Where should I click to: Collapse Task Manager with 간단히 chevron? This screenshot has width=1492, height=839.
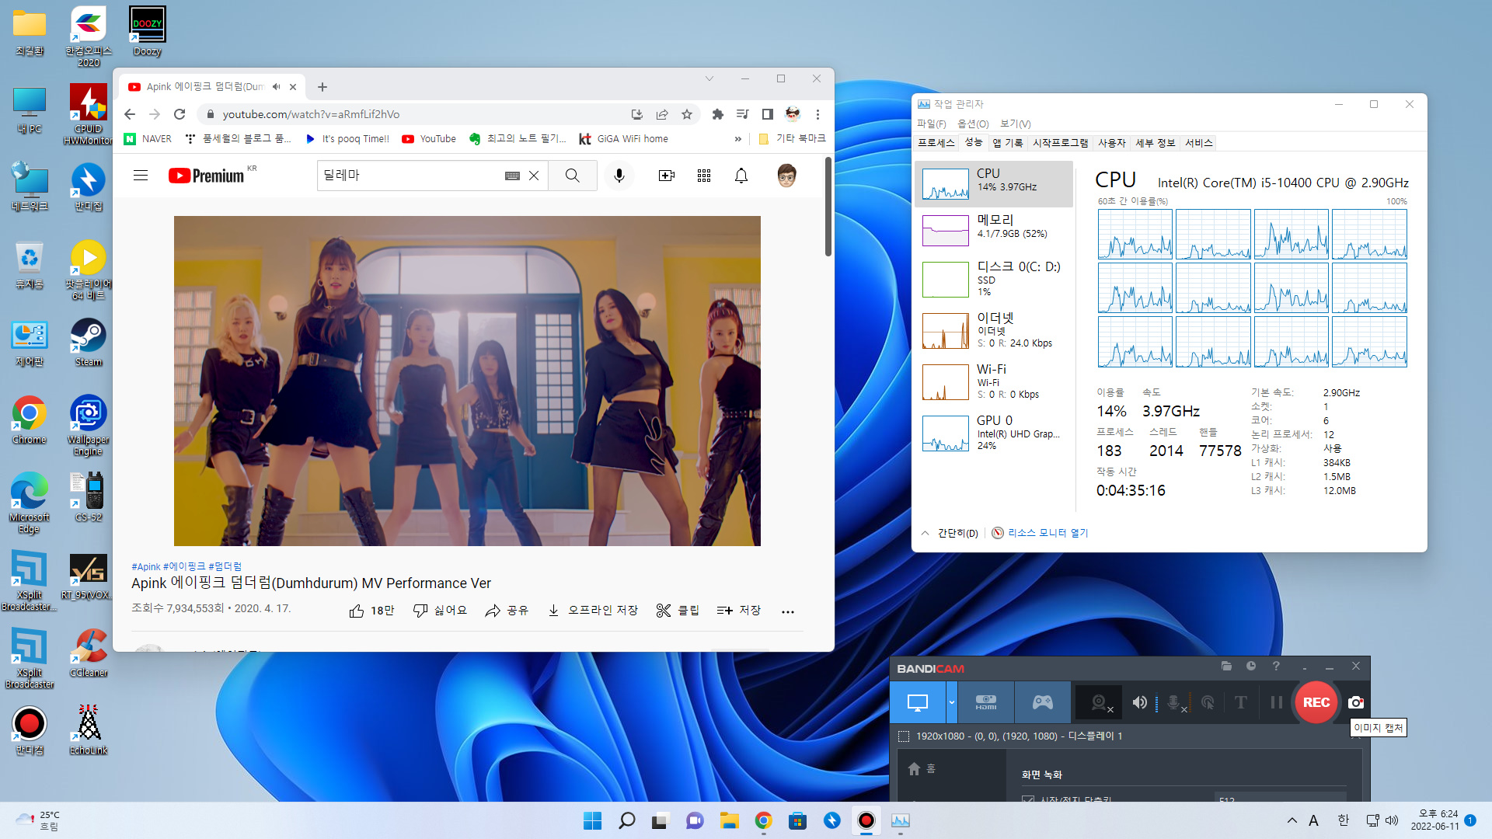click(x=925, y=533)
